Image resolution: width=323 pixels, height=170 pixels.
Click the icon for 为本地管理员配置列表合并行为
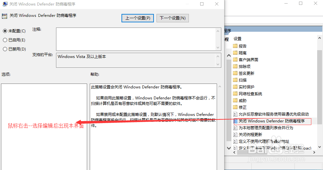[x=235, y=128]
